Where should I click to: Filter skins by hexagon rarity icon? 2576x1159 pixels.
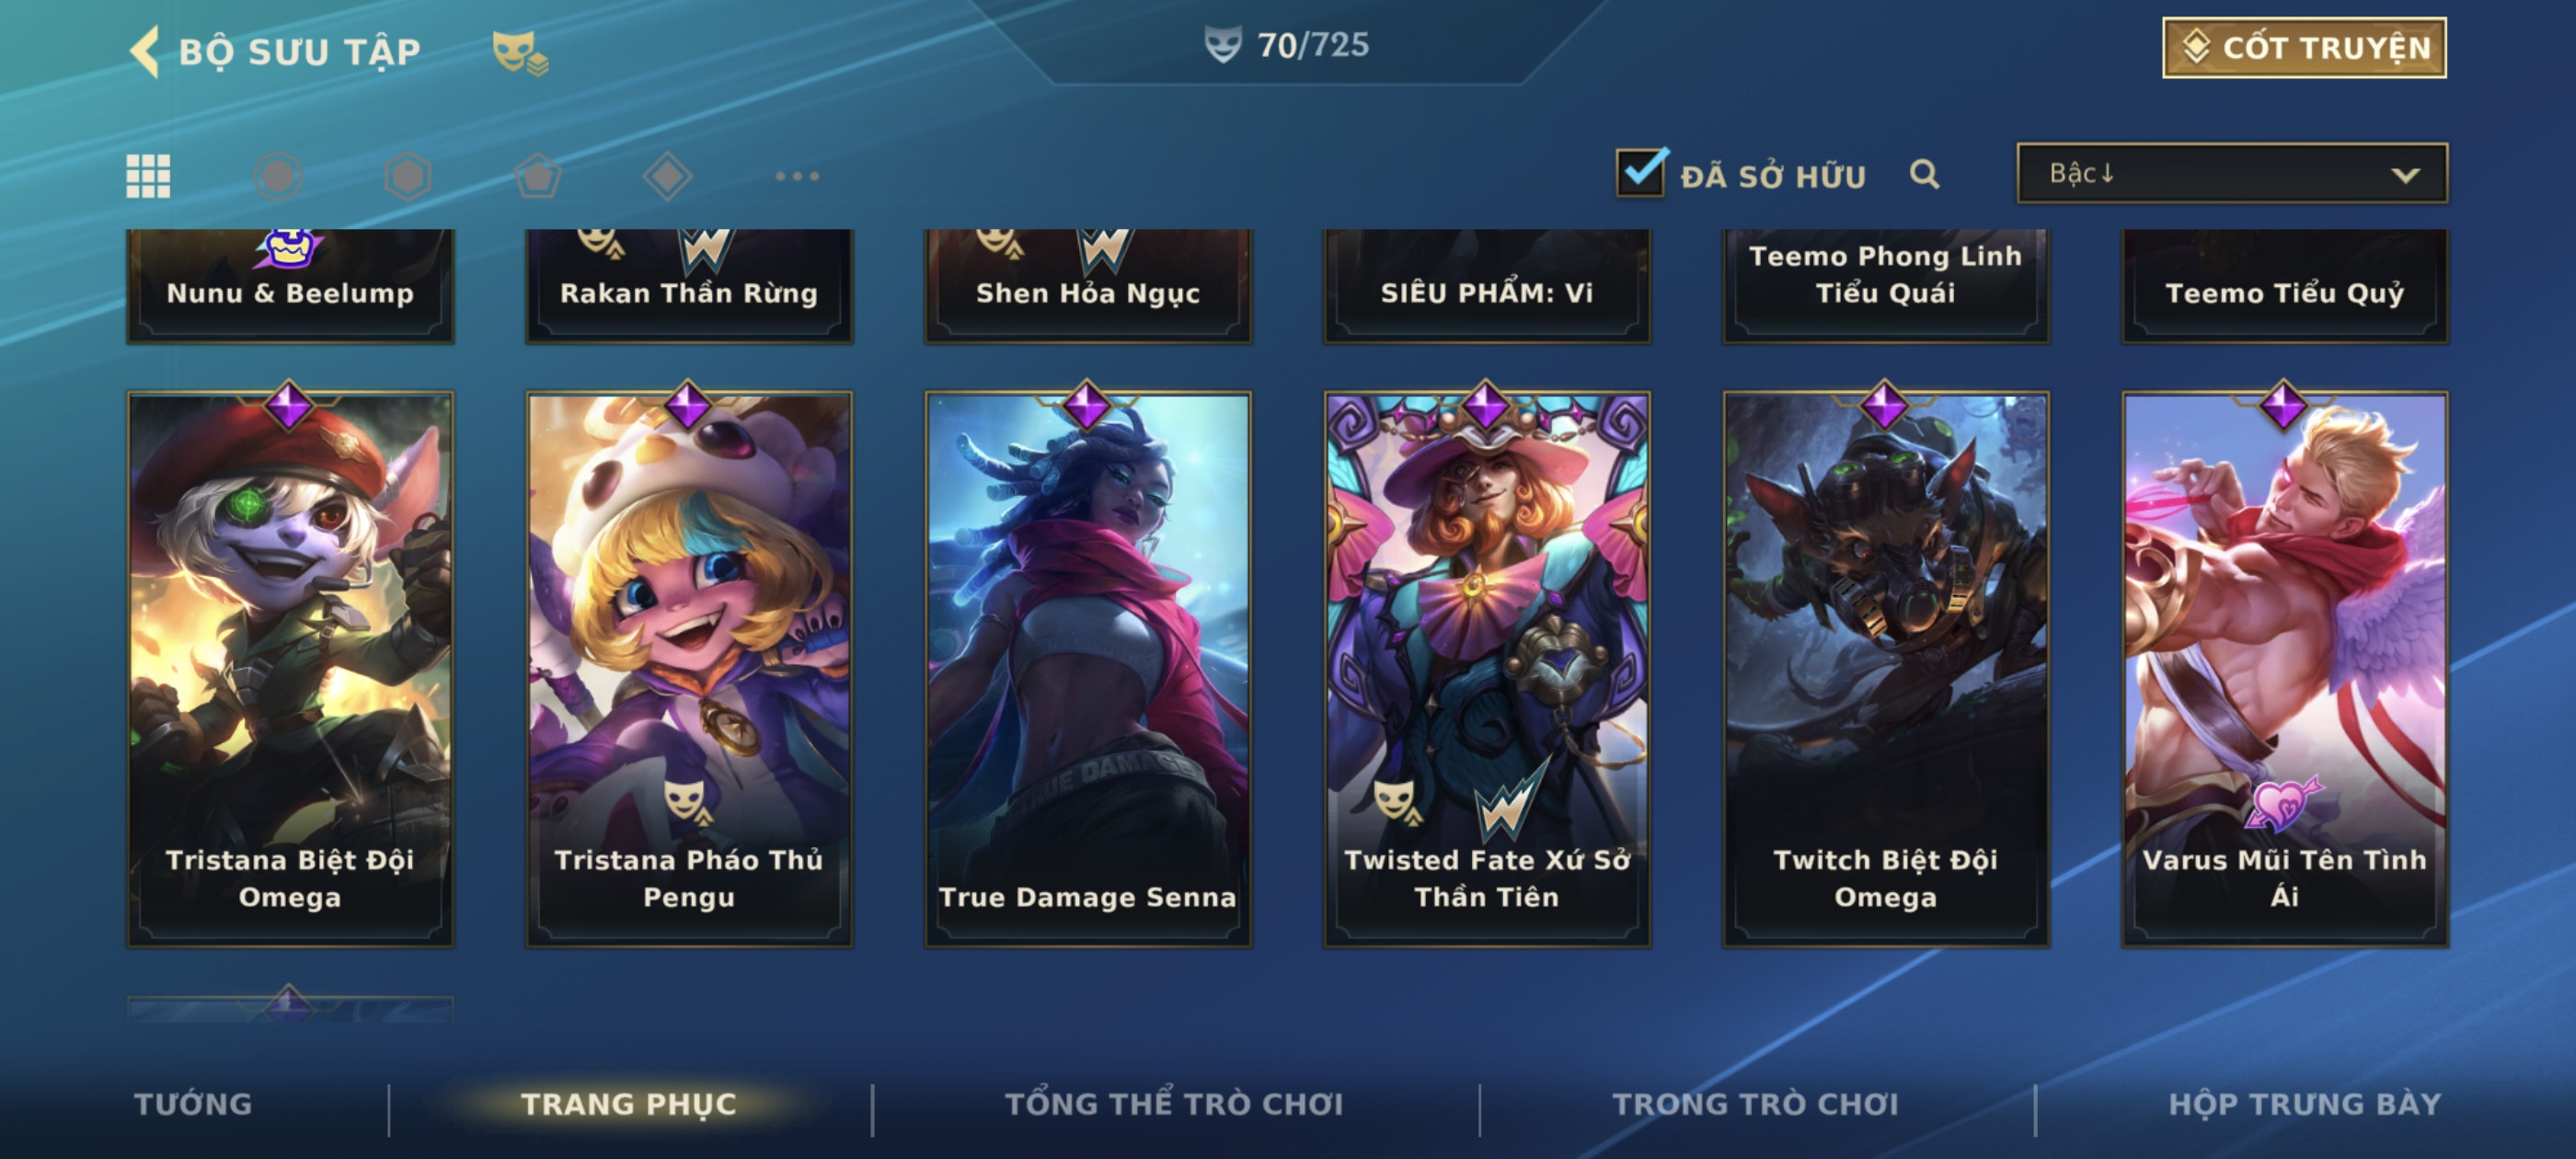coord(408,176)
